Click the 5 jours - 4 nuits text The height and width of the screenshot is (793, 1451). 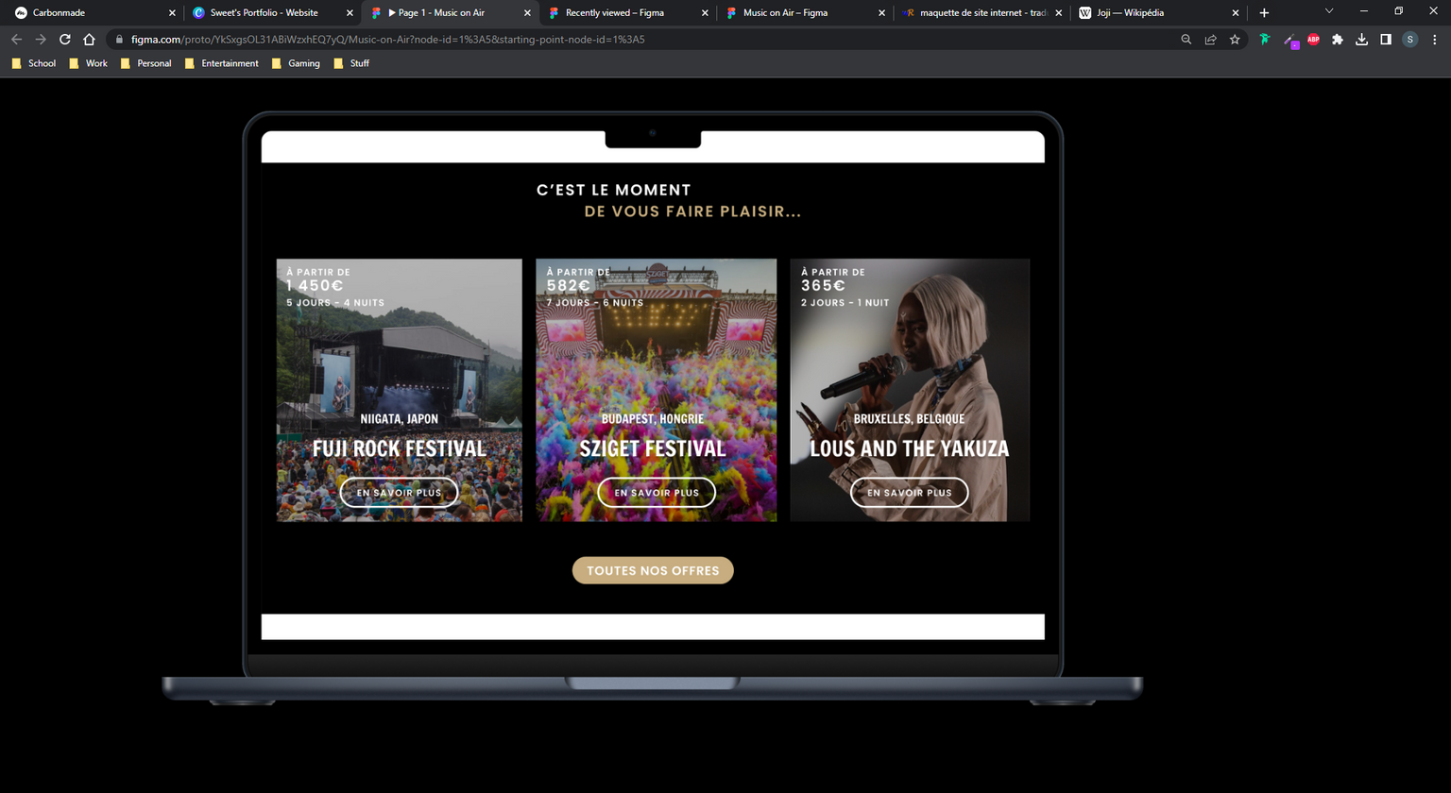pyautogui.click(x=335, y=303)
